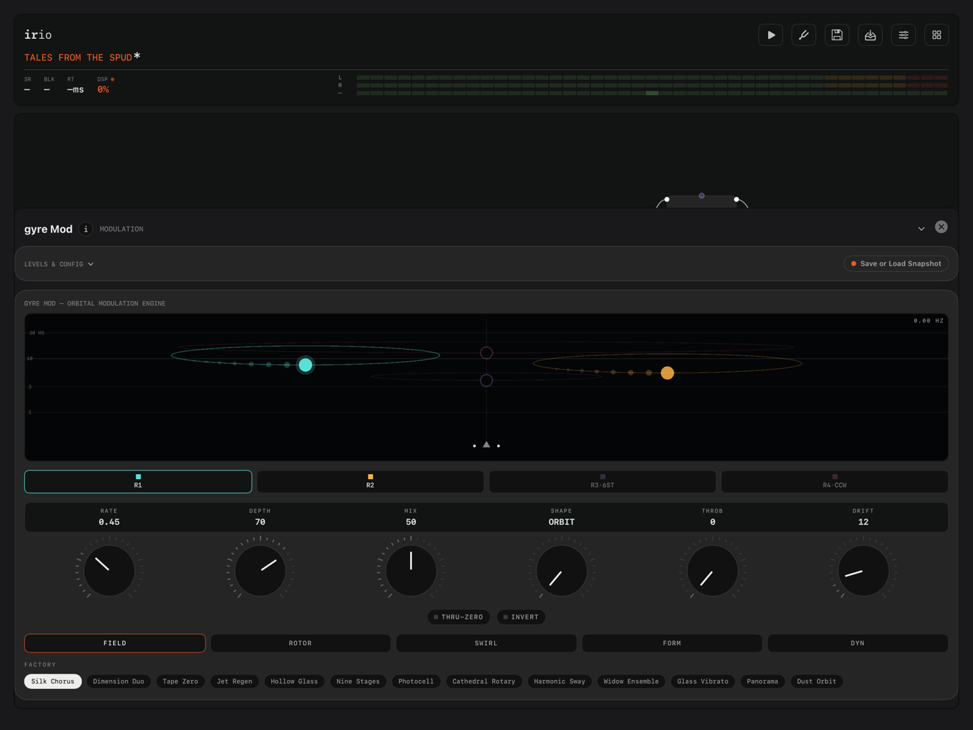Switch to the Rotor tab
Viewport: 973px width, 730px height.
tap(300, 643)
